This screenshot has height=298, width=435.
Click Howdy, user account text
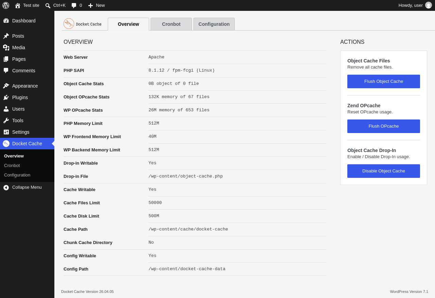(x=411, y=5)
